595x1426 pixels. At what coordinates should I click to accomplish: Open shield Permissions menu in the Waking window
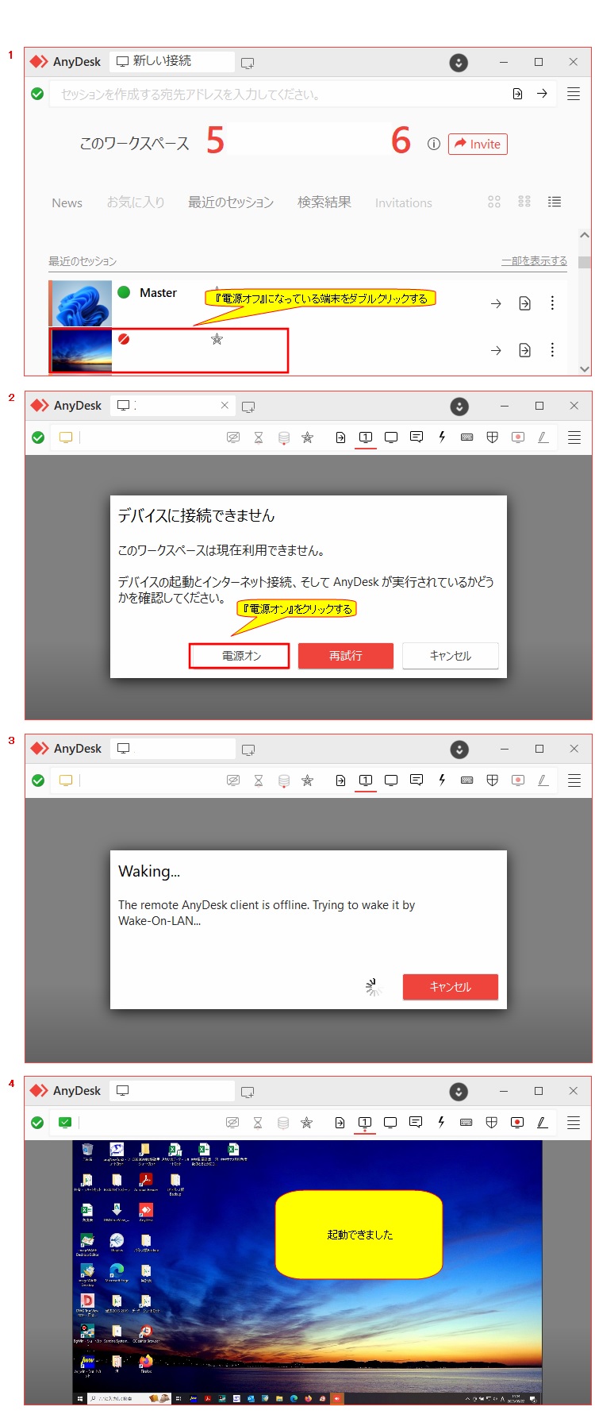(493, 780)
